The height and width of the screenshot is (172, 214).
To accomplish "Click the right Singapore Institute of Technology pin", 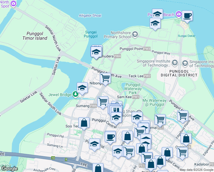I will pos(185,63).
